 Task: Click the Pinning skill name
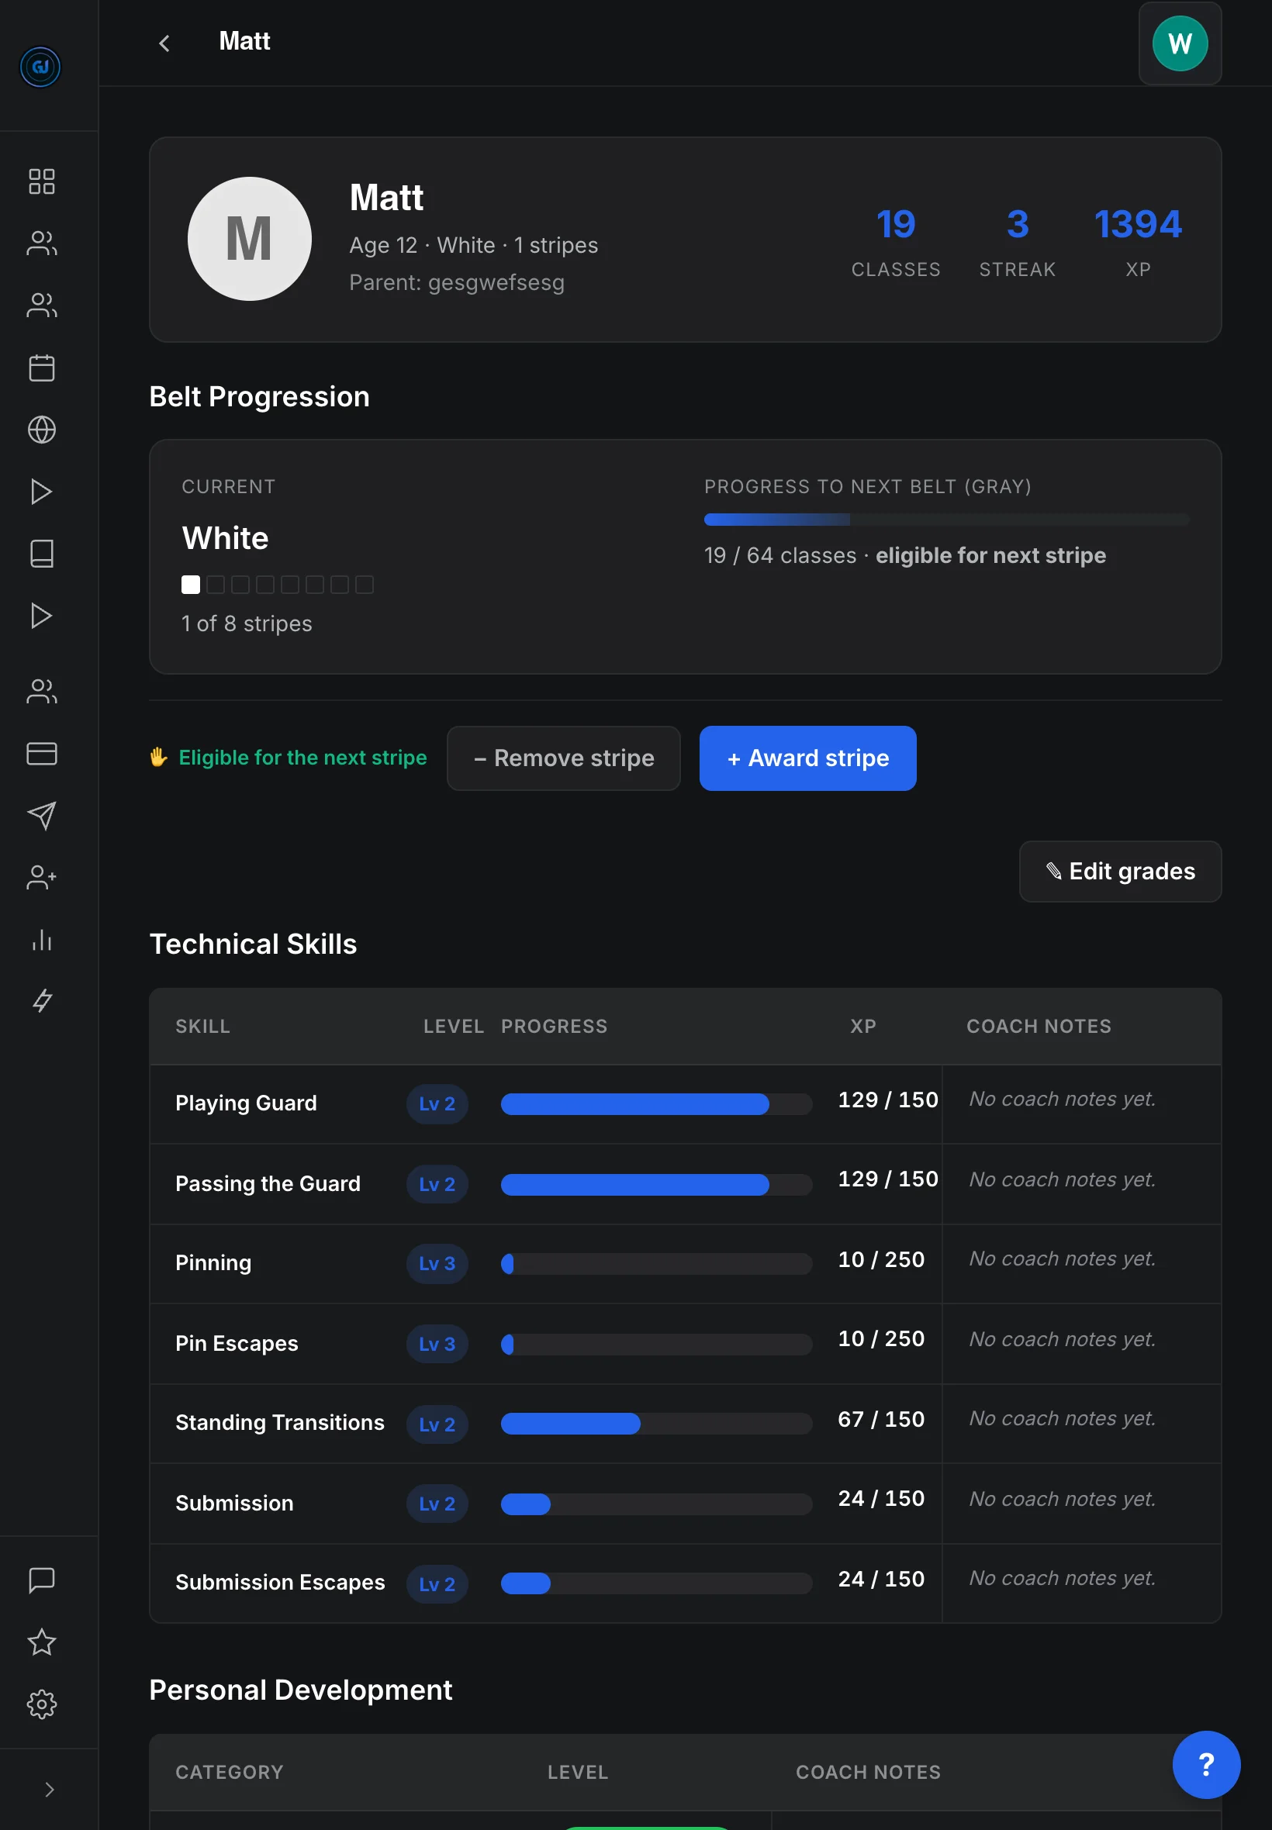point(213,1263)
